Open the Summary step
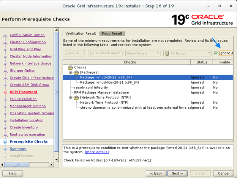This screenshot has width=237, height=178. pos(18,149)
